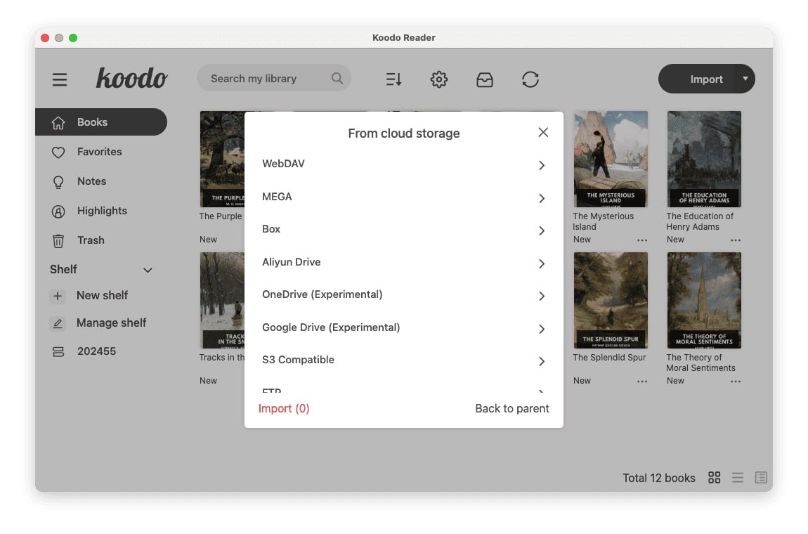Click the Notes lightbulb icon
Screen dimensions: 808x534
point(58,182)
